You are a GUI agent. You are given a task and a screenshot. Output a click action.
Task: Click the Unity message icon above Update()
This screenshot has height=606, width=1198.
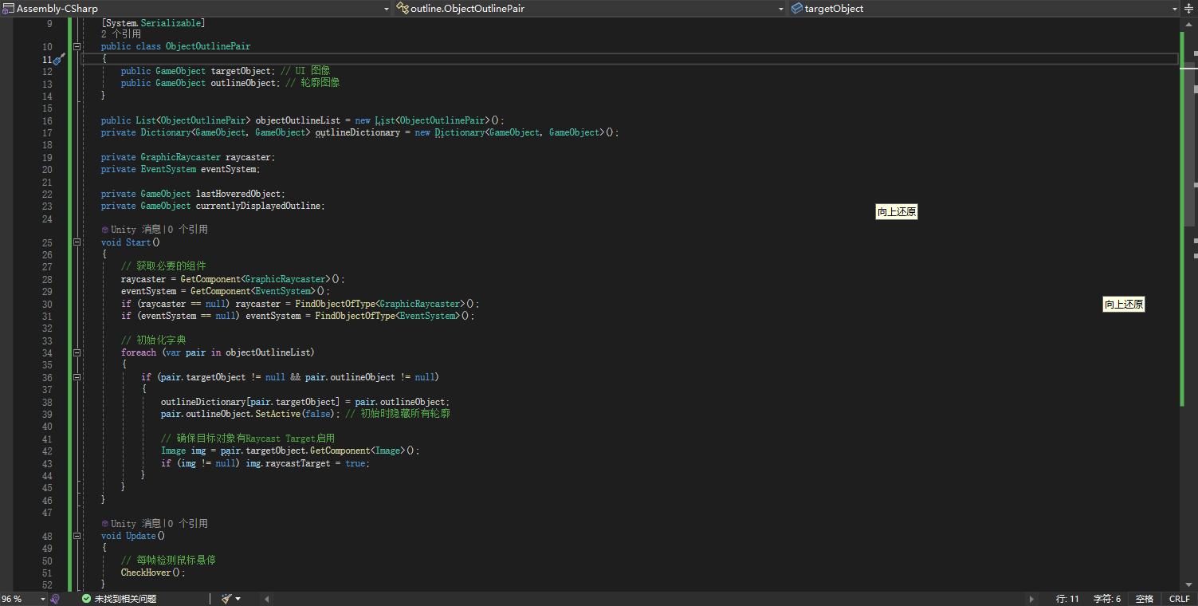click(x=105, y=524)
